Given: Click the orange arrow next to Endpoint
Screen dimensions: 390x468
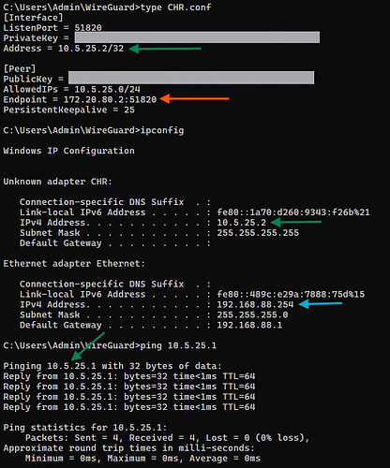Looking at the screenshot, I should [x=194, y=99].
